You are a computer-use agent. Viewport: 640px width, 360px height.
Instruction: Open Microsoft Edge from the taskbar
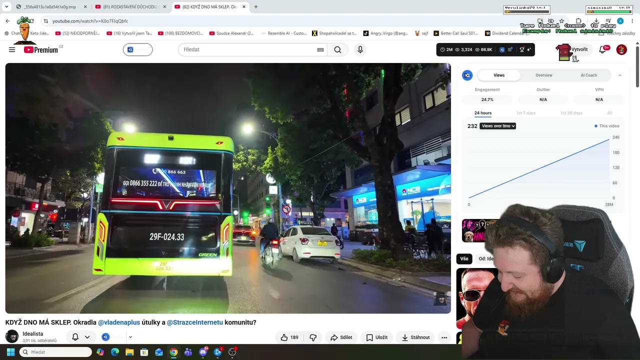115,352
